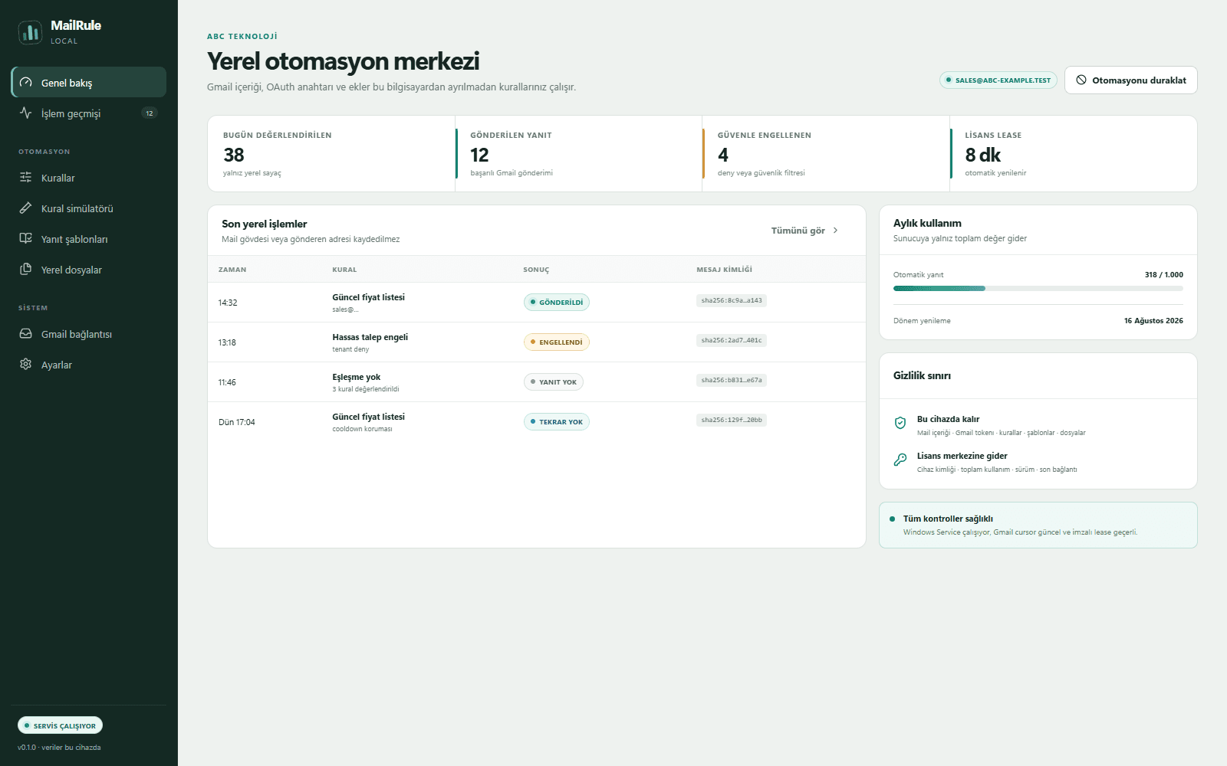This screenshot has height=766, width=1227.
Task: Open Gmail bağlantısı inbox icon
Action: [26, 334]
